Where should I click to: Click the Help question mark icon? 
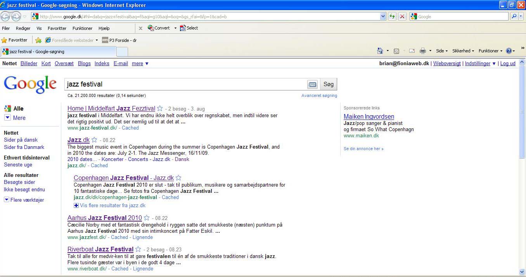pyautogui.click(x=509, y=51)
